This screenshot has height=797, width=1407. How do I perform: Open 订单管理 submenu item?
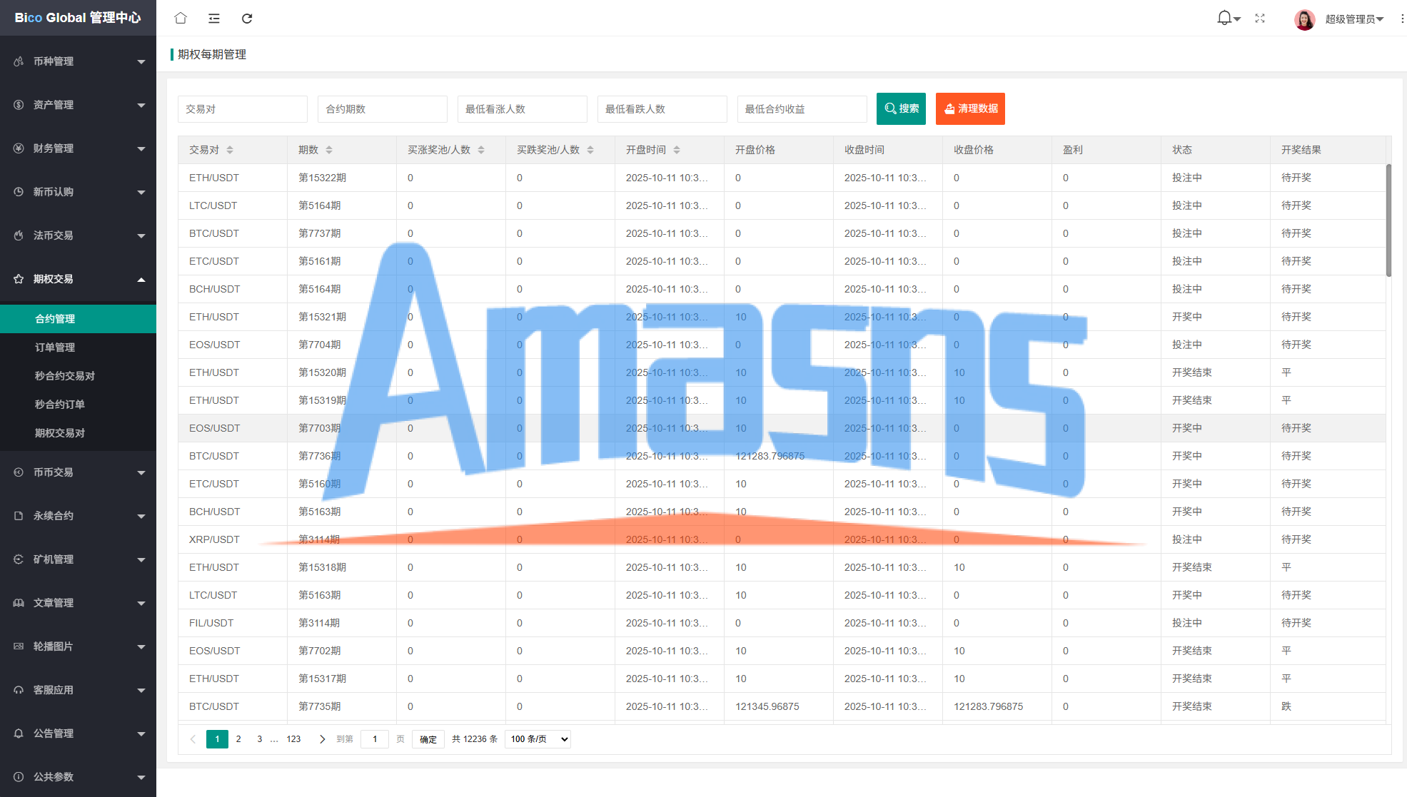pyautogui.click(x=55, y=347)
